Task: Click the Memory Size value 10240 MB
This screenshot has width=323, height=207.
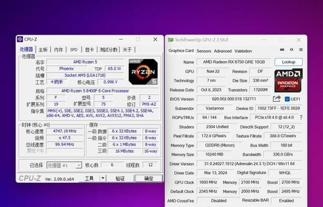Action: coord(214,154)
